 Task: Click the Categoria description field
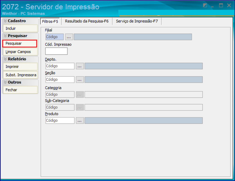click(144, 94)
